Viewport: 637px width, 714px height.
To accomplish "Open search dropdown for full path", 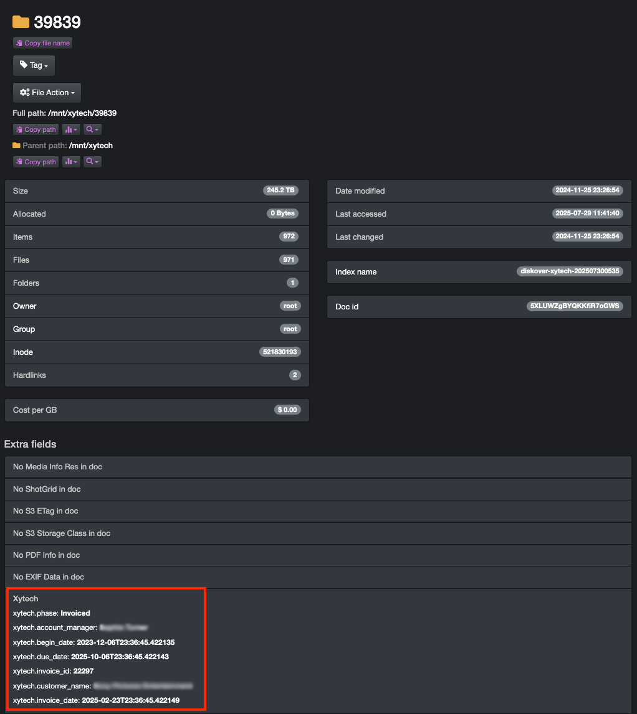I will (92, 129).
